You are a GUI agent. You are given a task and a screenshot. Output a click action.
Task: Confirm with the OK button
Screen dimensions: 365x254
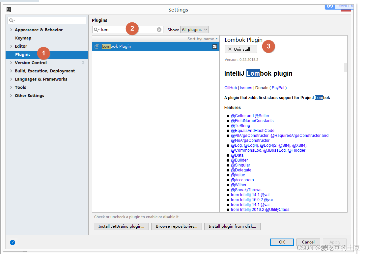(282, 242)
